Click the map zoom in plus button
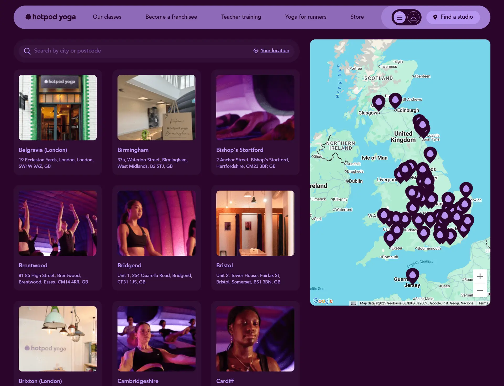This screenshot has width=504, height=386. coord(480,277)
